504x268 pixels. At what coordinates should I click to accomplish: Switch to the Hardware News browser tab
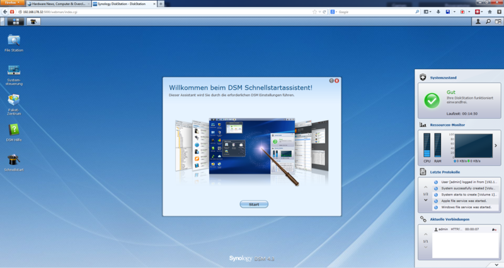coord(59,4)
